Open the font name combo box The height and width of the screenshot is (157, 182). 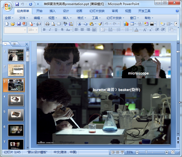[x=15, y=30]
